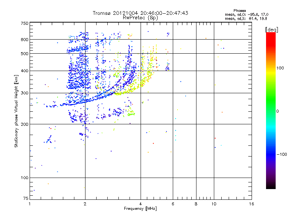This screenshot has width=296, height=222.
Task: Click the x-axis '2' tick label
Action: point(85,204)
